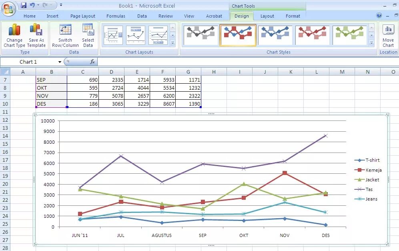The width and height of the screenshot is (399, 251).
Task: Open the Insert tab
Action: (x=52, y=16)
